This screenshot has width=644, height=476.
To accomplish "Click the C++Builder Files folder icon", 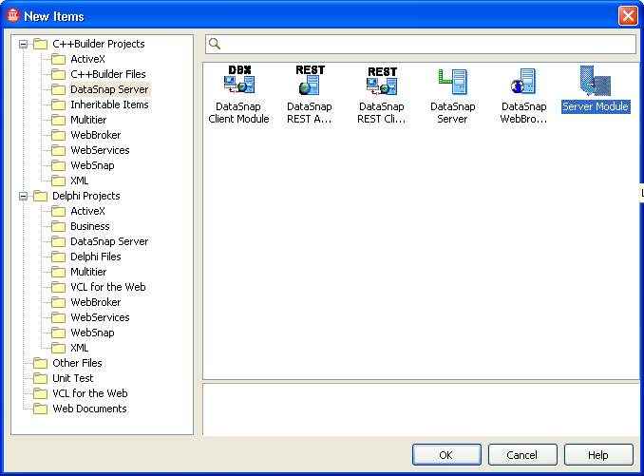I will (x=58, y=74).
